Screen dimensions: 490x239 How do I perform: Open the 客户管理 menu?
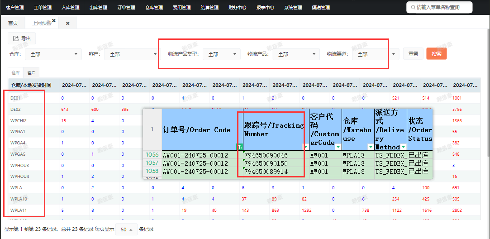click(15, 8)
